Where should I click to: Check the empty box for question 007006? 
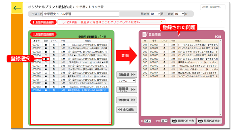pyautogui.click(x=46, y=62)
